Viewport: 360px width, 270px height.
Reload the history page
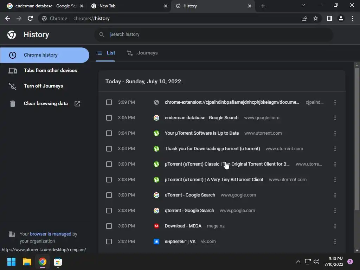click(x=30, y=18)
